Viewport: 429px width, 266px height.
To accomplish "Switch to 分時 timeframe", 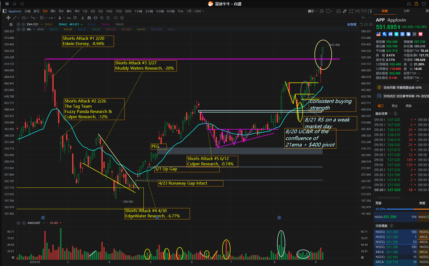I will point(28,11).
